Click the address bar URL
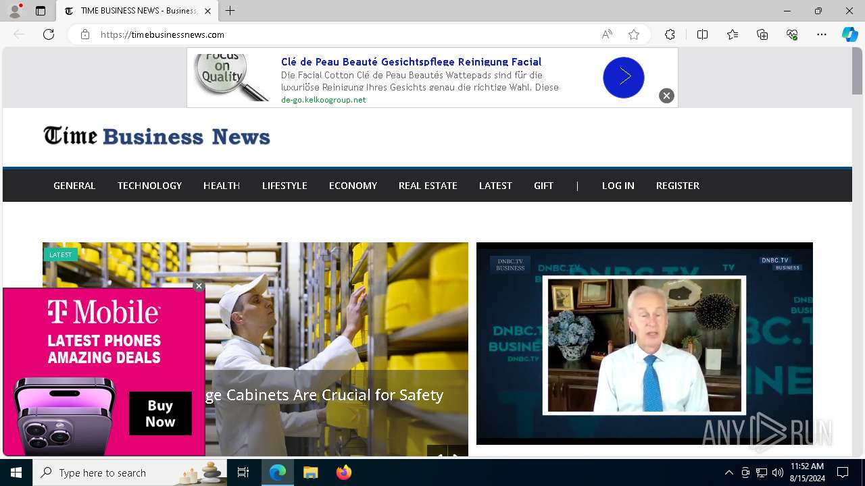Screen dimensions: 865x486 tap(162, 34)
